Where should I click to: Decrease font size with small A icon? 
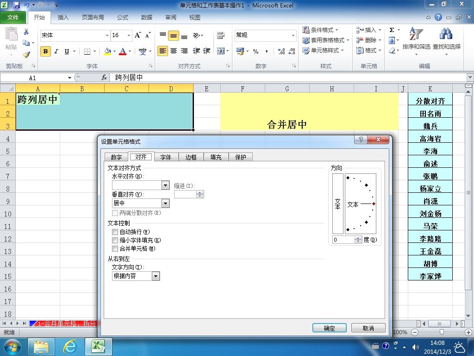pos(148,35)
